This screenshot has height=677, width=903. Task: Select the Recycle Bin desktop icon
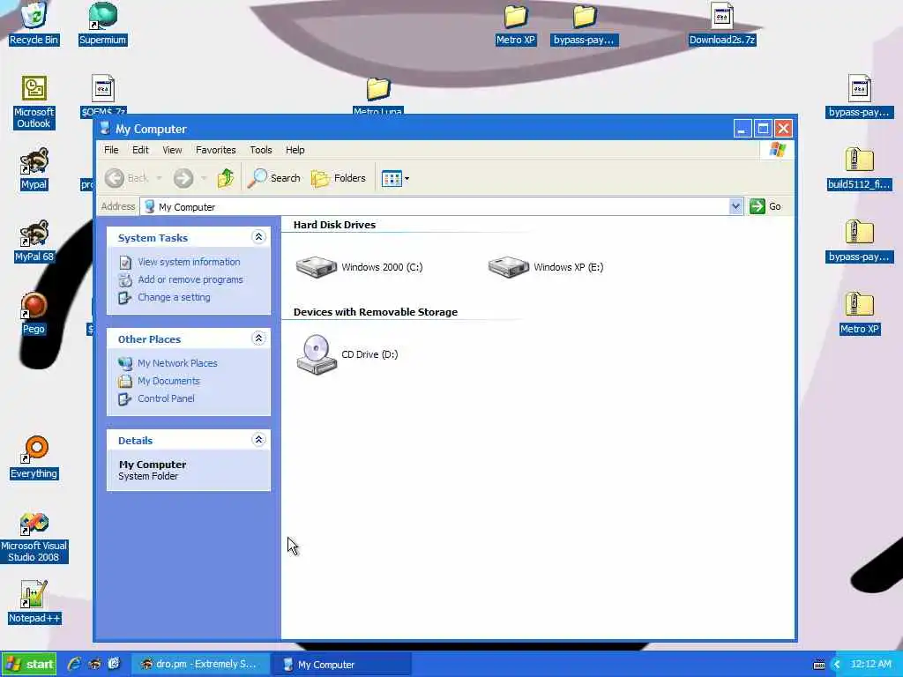(34, 24)
